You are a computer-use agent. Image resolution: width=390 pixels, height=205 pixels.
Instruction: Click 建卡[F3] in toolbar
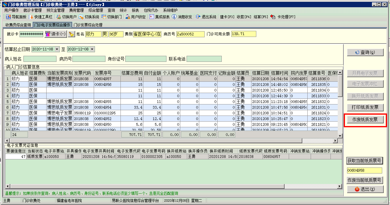pyautogui.click(x=227, y=17)
